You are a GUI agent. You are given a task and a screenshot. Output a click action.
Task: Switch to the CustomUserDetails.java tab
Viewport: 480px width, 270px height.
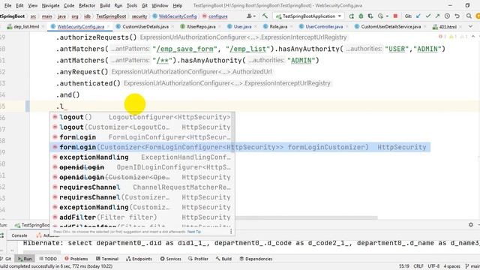pos(145,27)
